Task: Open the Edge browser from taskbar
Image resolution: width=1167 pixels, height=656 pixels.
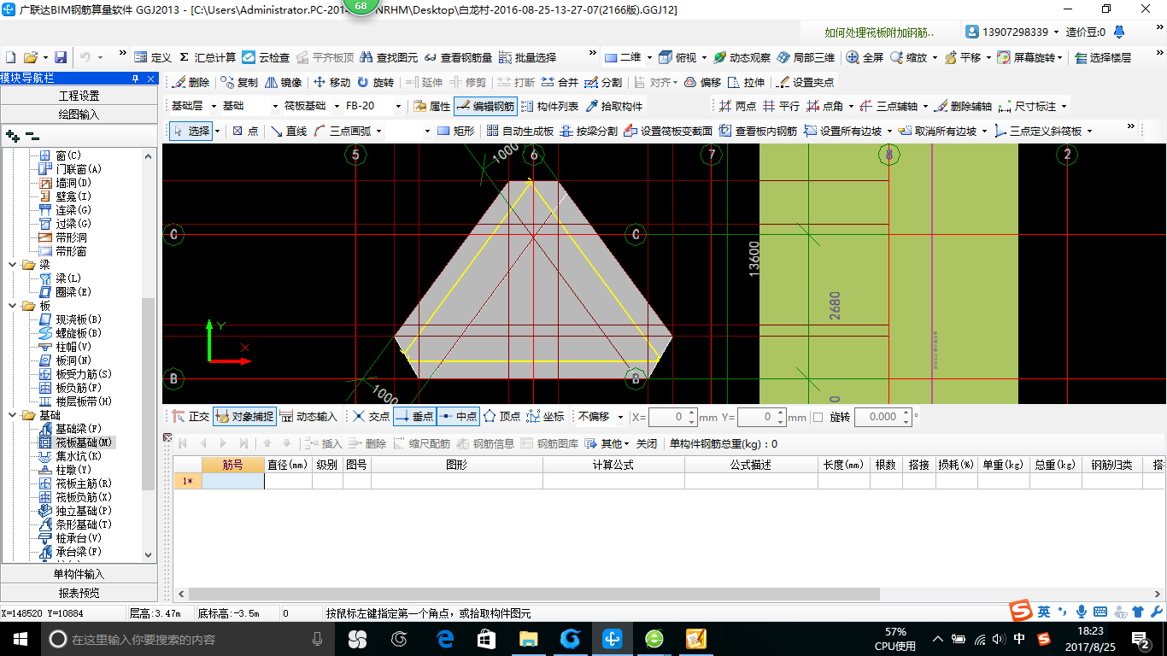Action: (445, 639)
